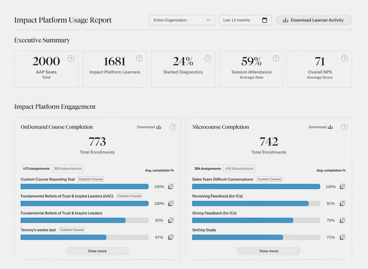This screenshot has width=368, height=269.
Task: Open help for Impact Platform Learners card
Action: pyautogui.click(x=139, y=59)
